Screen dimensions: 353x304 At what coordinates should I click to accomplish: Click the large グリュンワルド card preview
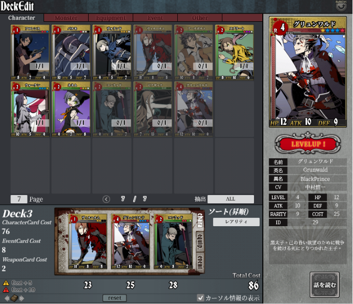pyautogui.click(x=308, y=72)
